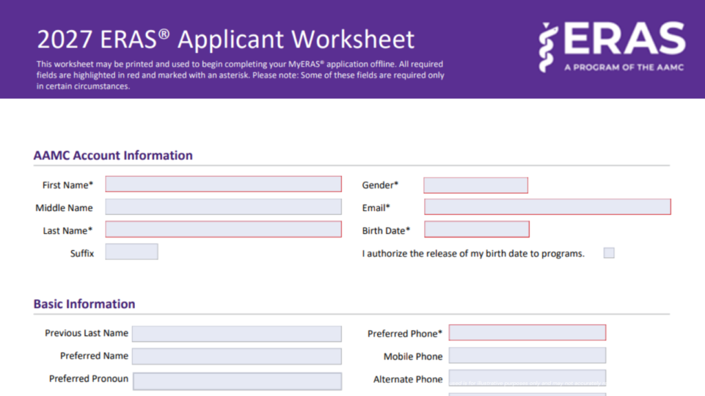Click the Mobile Phone field
The height and width of the screenshot is (396, 705).
[x=527, y=355]
